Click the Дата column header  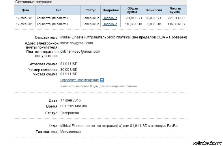[x=25, y=10]
